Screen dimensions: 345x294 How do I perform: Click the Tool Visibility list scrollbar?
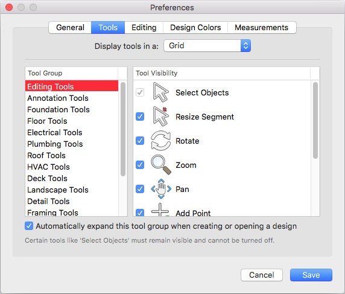(x=315, y=120)
